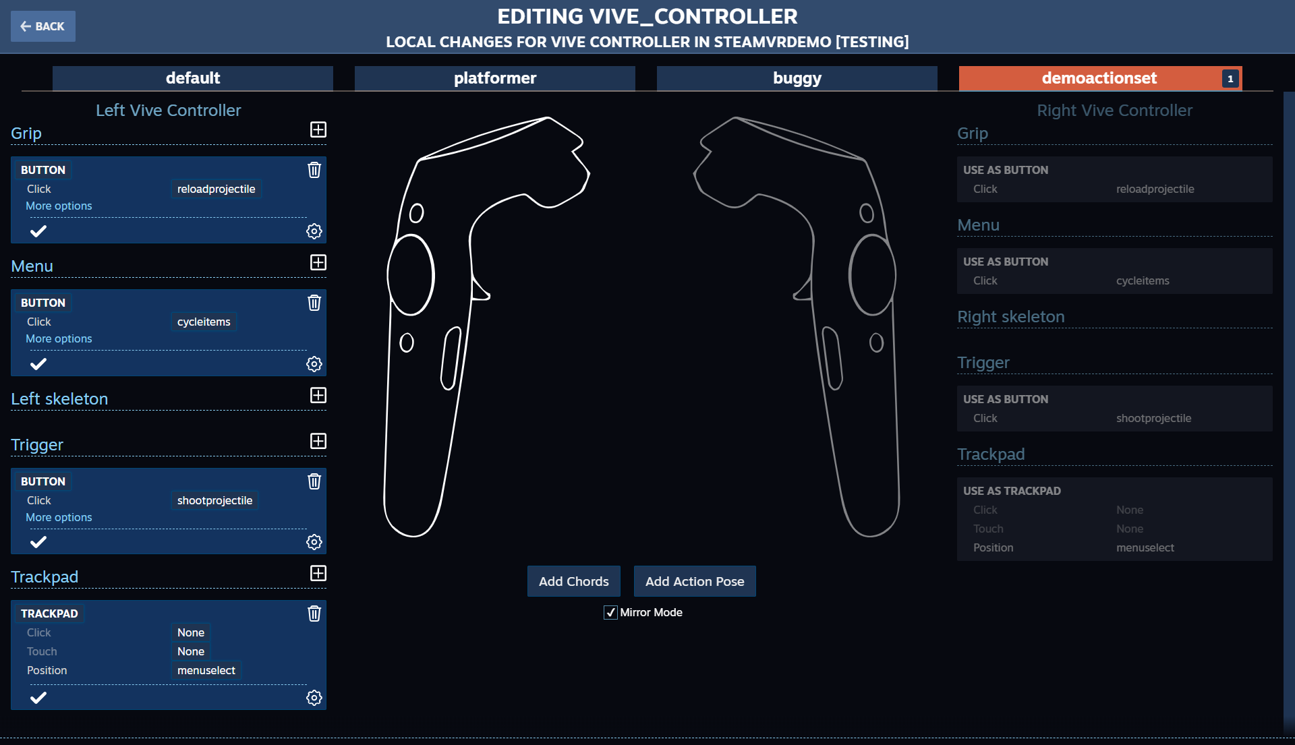Click the right controller shootprojectile entry
This screenshot has width=1295, height=745.
[1153, 418]
